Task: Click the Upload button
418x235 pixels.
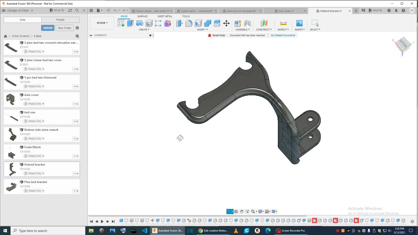Action: (48, 28)
